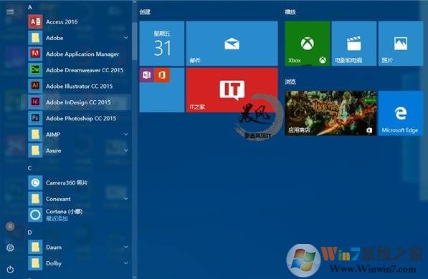Click 最近添加 link under Cortana
428x279 pixels.
coord(57,218)
